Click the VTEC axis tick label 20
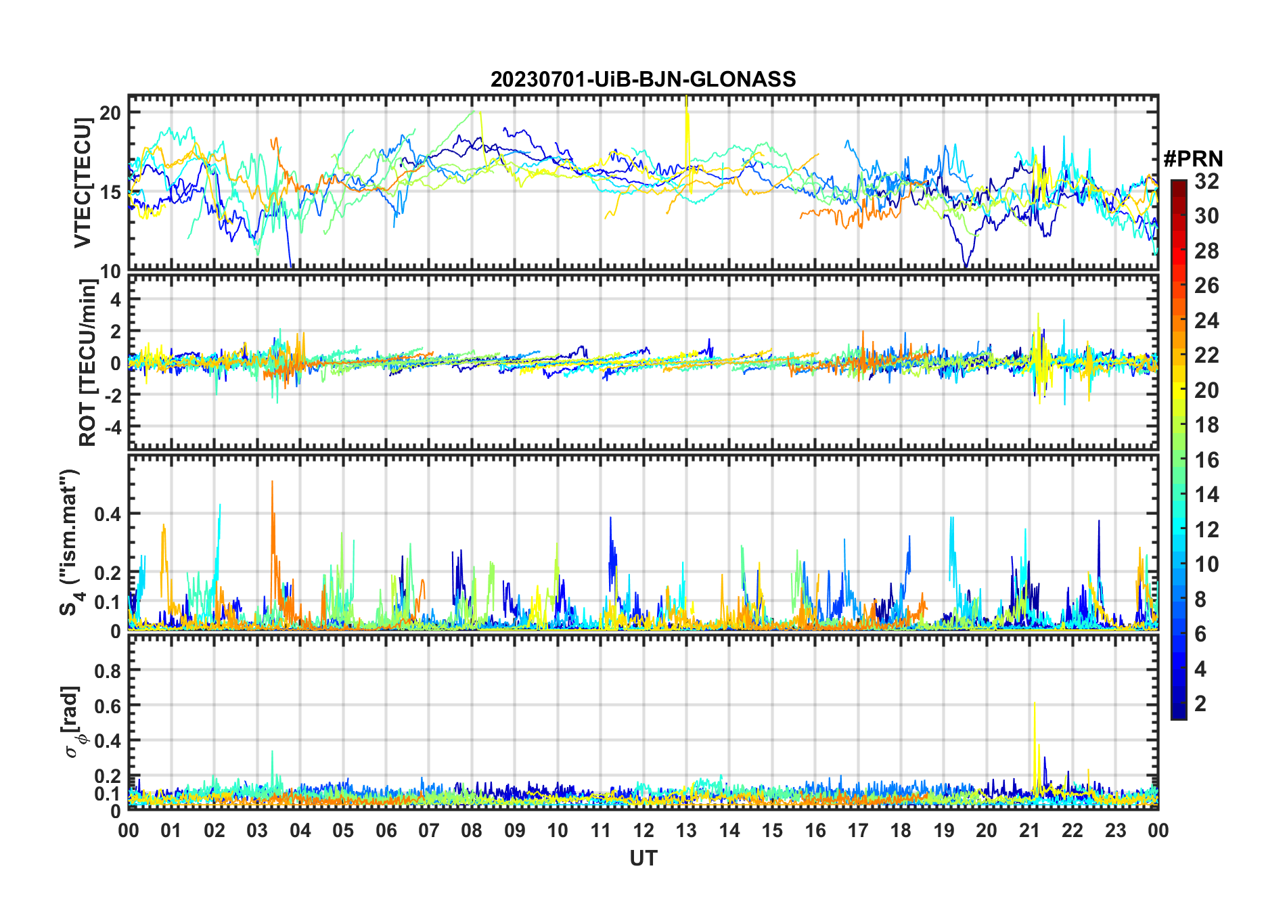Image resolution: width=1287 pixels, height=900 pixels. [x=110, y=112]
